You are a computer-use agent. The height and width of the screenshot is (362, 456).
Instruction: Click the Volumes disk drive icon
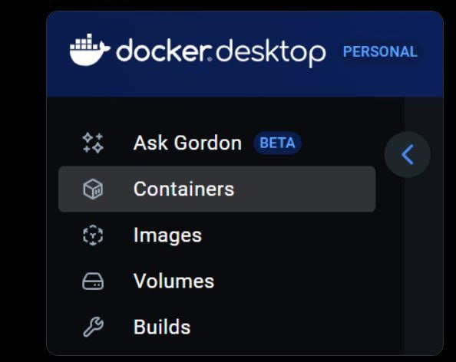point(93,281)
